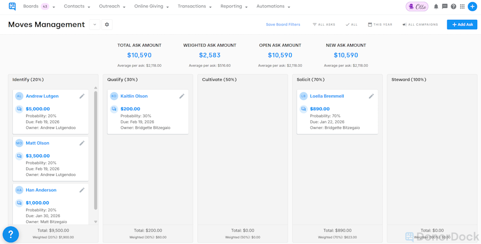Edit Andrew Lutgen ask with pencil icon

pos(82,96)
